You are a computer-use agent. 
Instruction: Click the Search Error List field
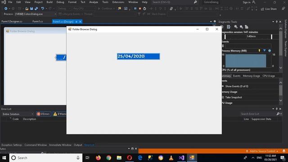[258, 114]
